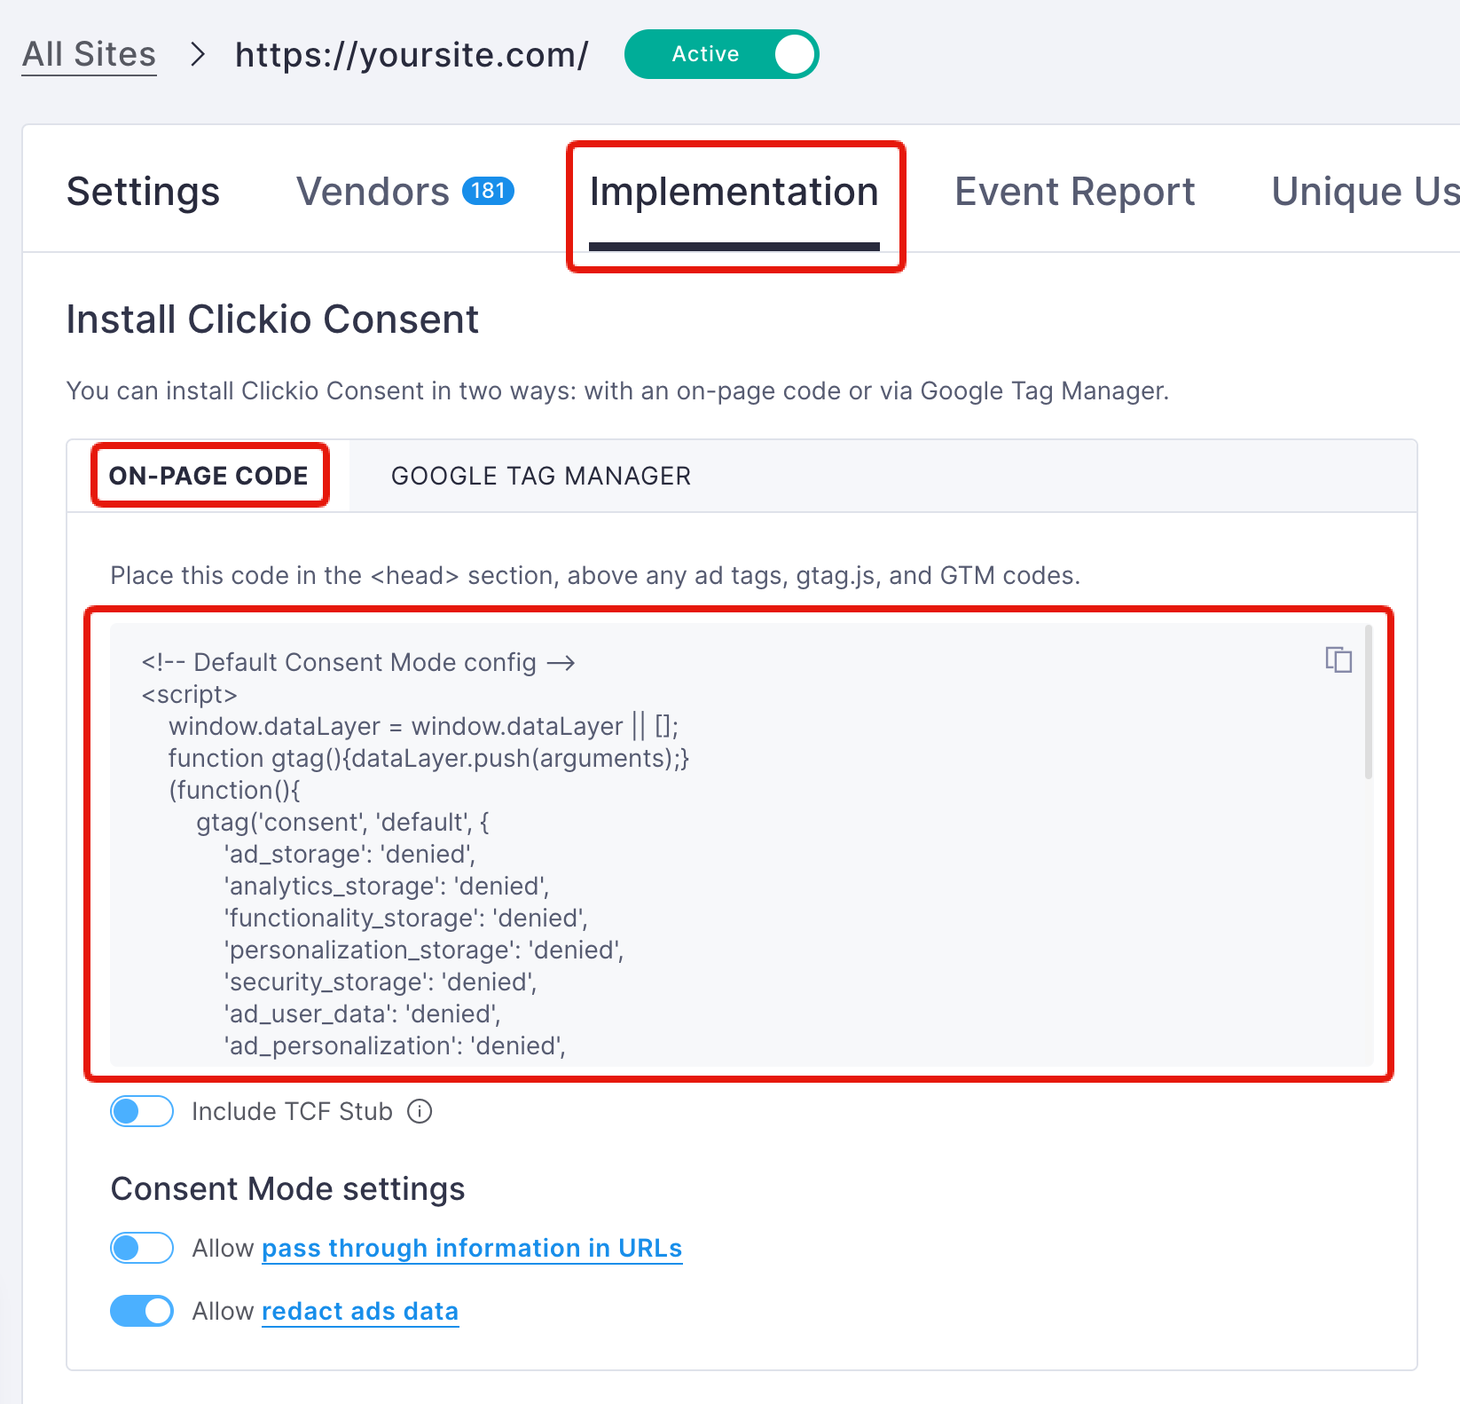Open the Unique Us… tab
Screen dimensions: 1460x1404
(1365, 192)
